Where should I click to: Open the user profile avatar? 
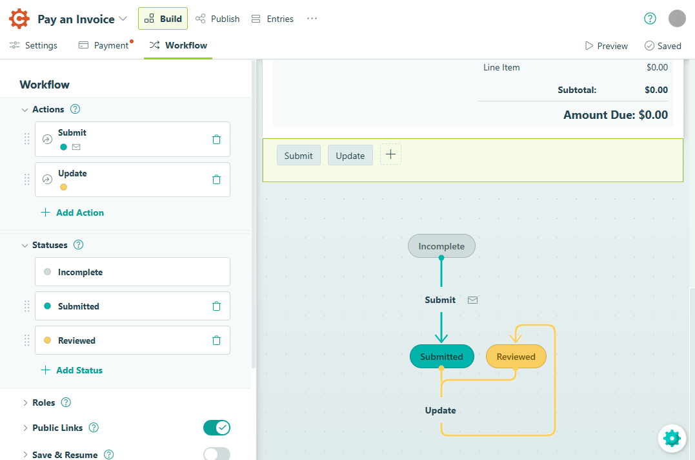677,19
